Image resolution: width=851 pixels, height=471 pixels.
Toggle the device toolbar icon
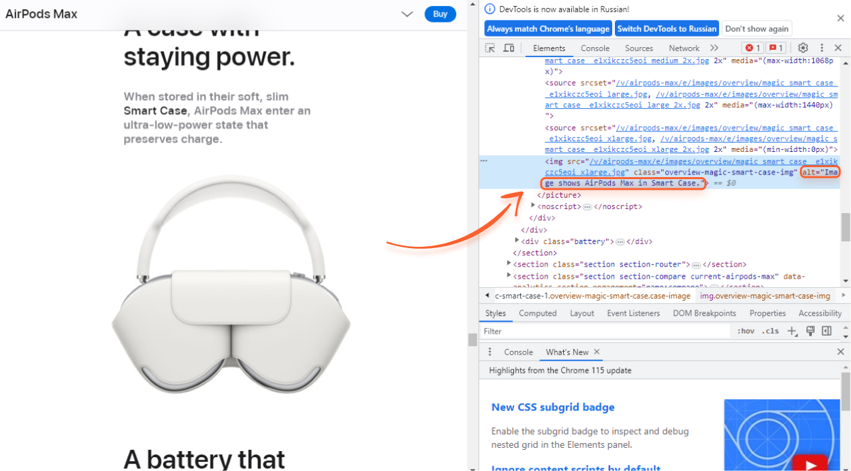[x=509, y=48]
